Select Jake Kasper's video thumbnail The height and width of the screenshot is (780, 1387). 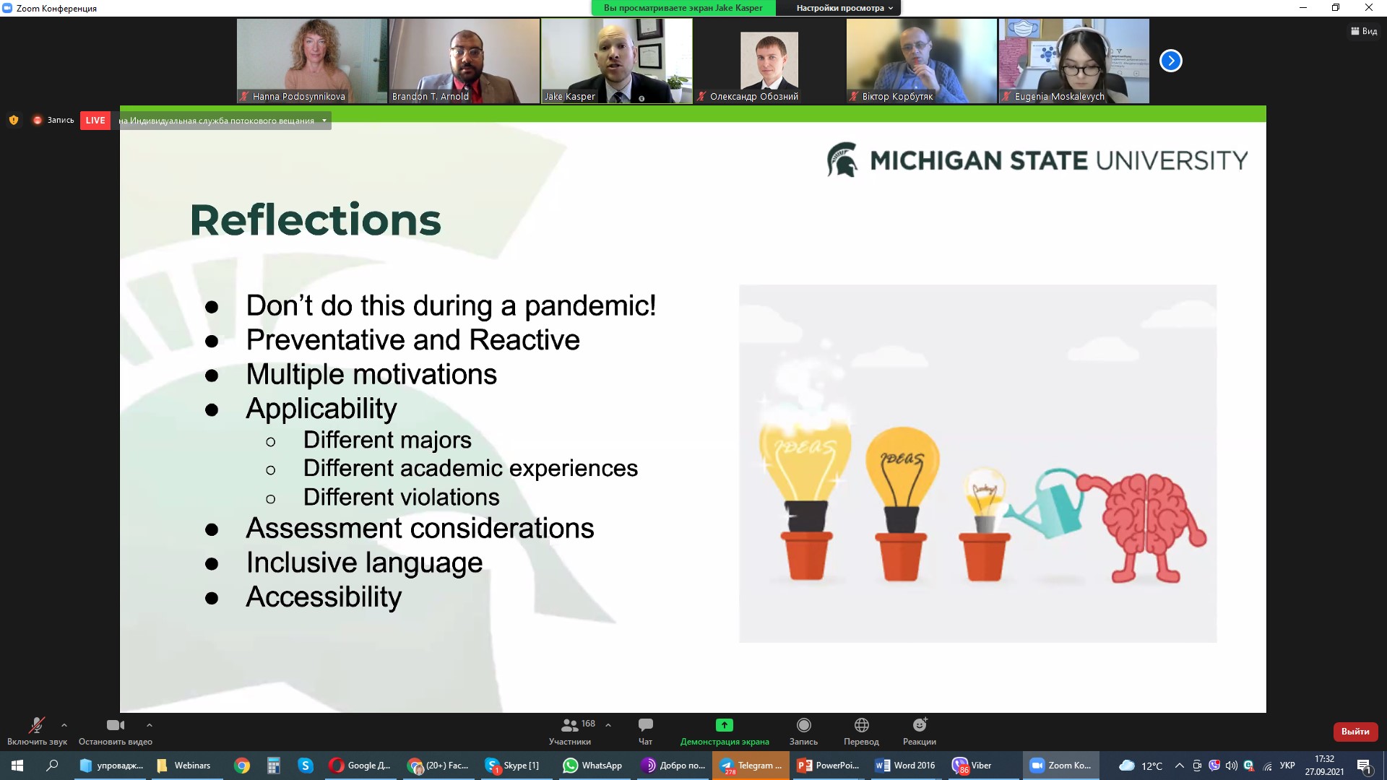(x=616, y=61)
